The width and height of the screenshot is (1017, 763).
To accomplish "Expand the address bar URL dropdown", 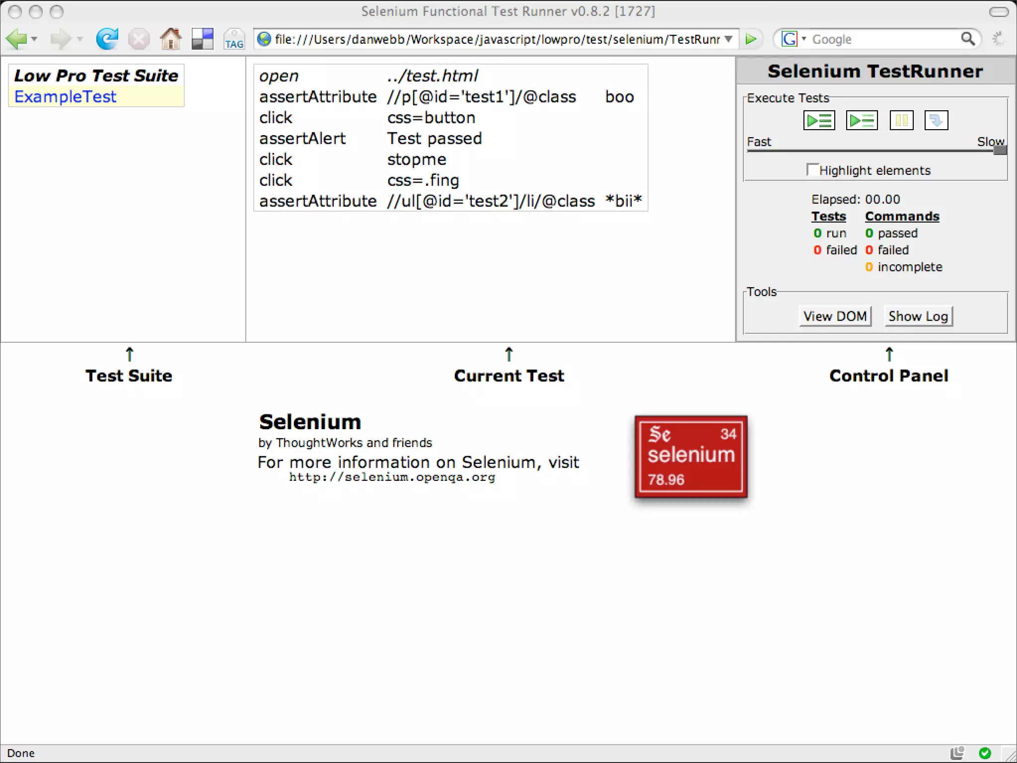I will (x=728, y=39).
